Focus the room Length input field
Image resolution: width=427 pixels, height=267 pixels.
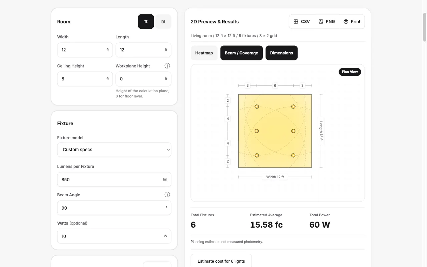(x=143, y=50)
